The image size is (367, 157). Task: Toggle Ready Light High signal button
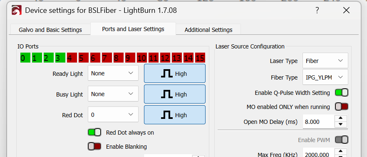[x=175, y=73]
